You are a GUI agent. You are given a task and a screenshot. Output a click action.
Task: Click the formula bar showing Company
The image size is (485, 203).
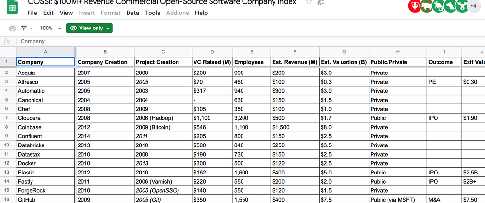pyautogui.click(x=251, y=41)
